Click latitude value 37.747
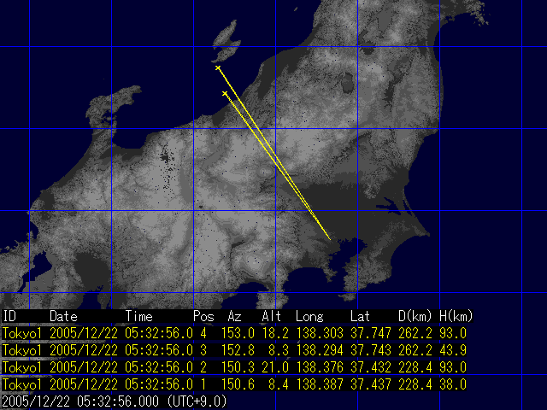The width and height of the screenshot is (547, 410). pyautogui.click(x=371, y=334)
